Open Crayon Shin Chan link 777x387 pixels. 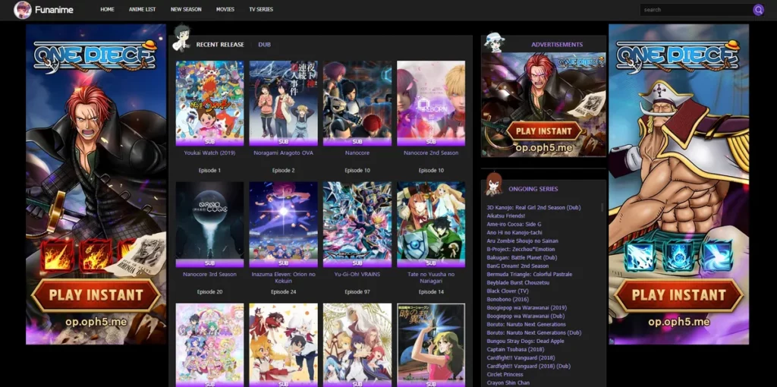pos(508,382)
